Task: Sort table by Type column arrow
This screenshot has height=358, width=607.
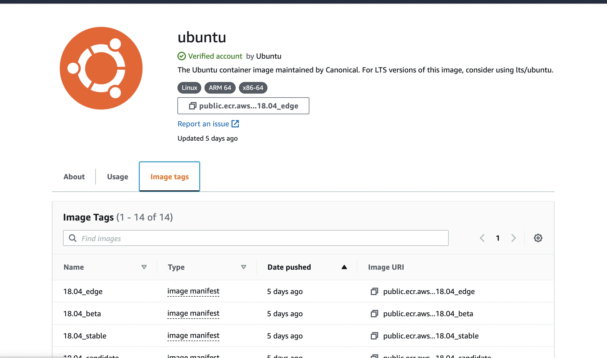Action: [244, 267]
